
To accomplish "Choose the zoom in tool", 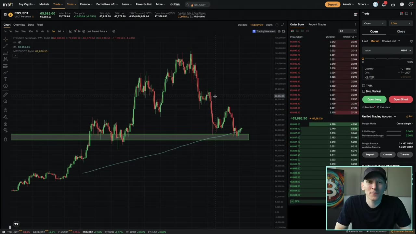I will 6,101.
